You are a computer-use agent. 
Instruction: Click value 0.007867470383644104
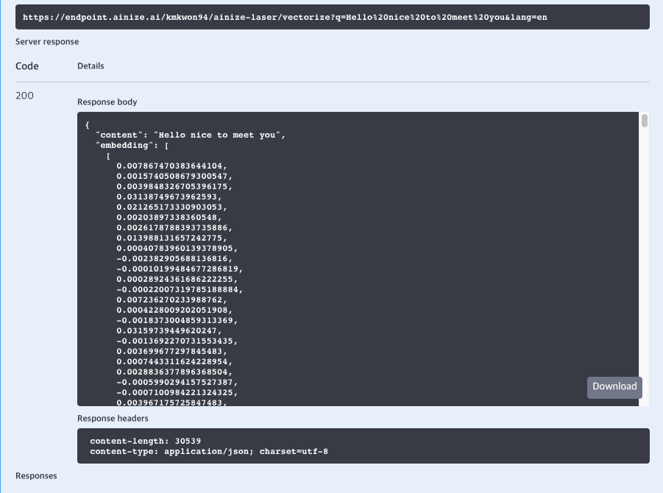(172, 166)
